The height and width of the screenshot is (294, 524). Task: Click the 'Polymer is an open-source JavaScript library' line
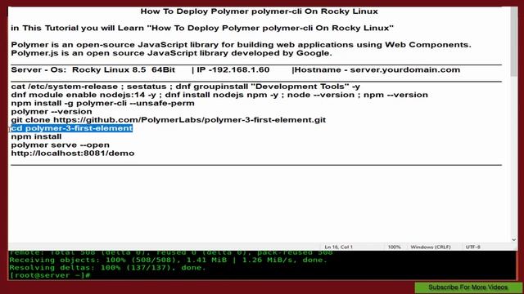(x=241, y=45)
